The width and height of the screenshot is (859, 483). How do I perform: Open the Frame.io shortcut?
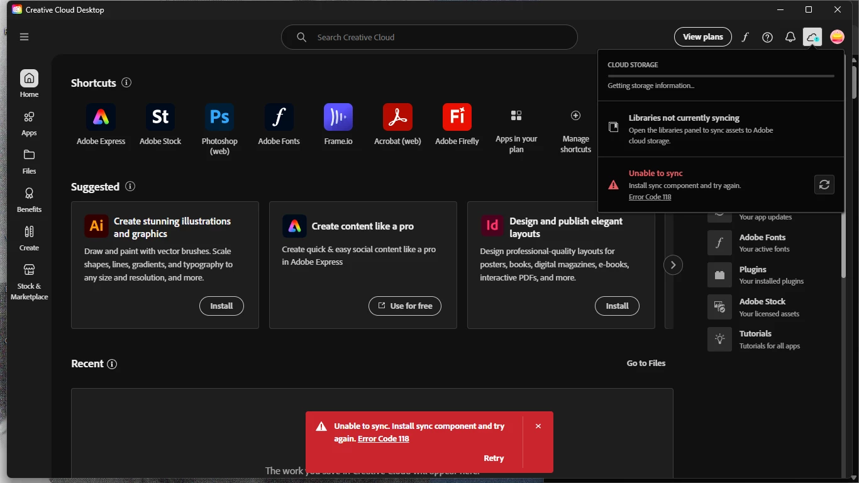338,124
